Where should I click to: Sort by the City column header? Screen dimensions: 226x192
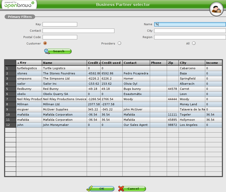(192, 63)
